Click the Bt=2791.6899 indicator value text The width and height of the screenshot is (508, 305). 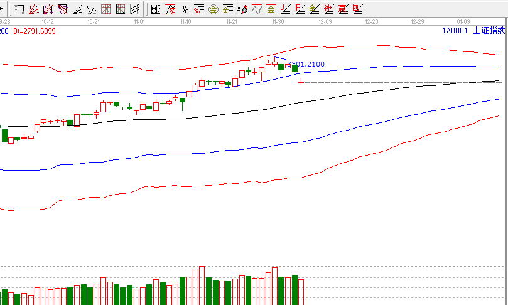pos(35,31)
